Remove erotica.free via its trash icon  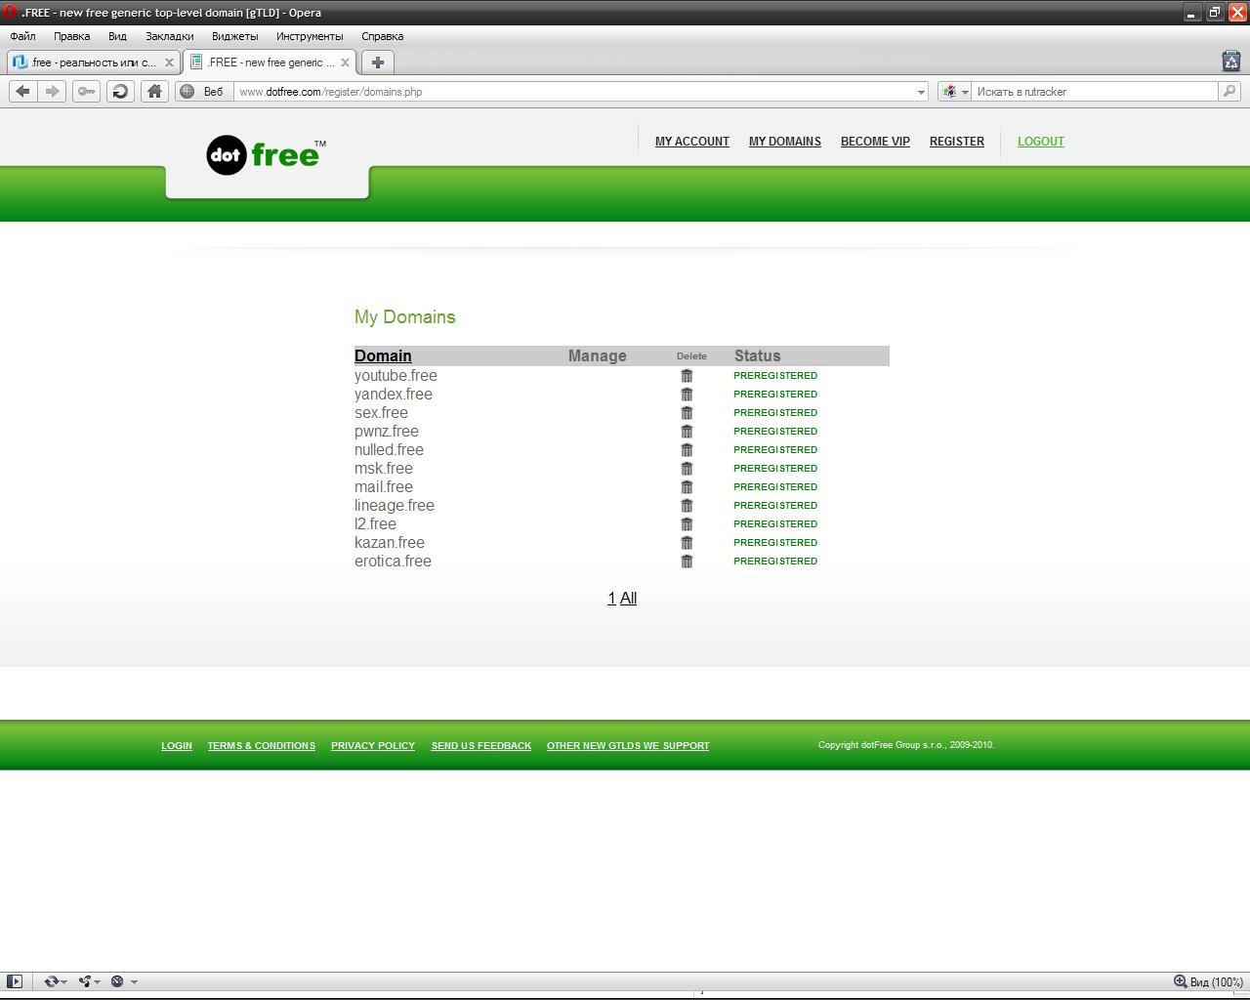[x=687, y=562]
